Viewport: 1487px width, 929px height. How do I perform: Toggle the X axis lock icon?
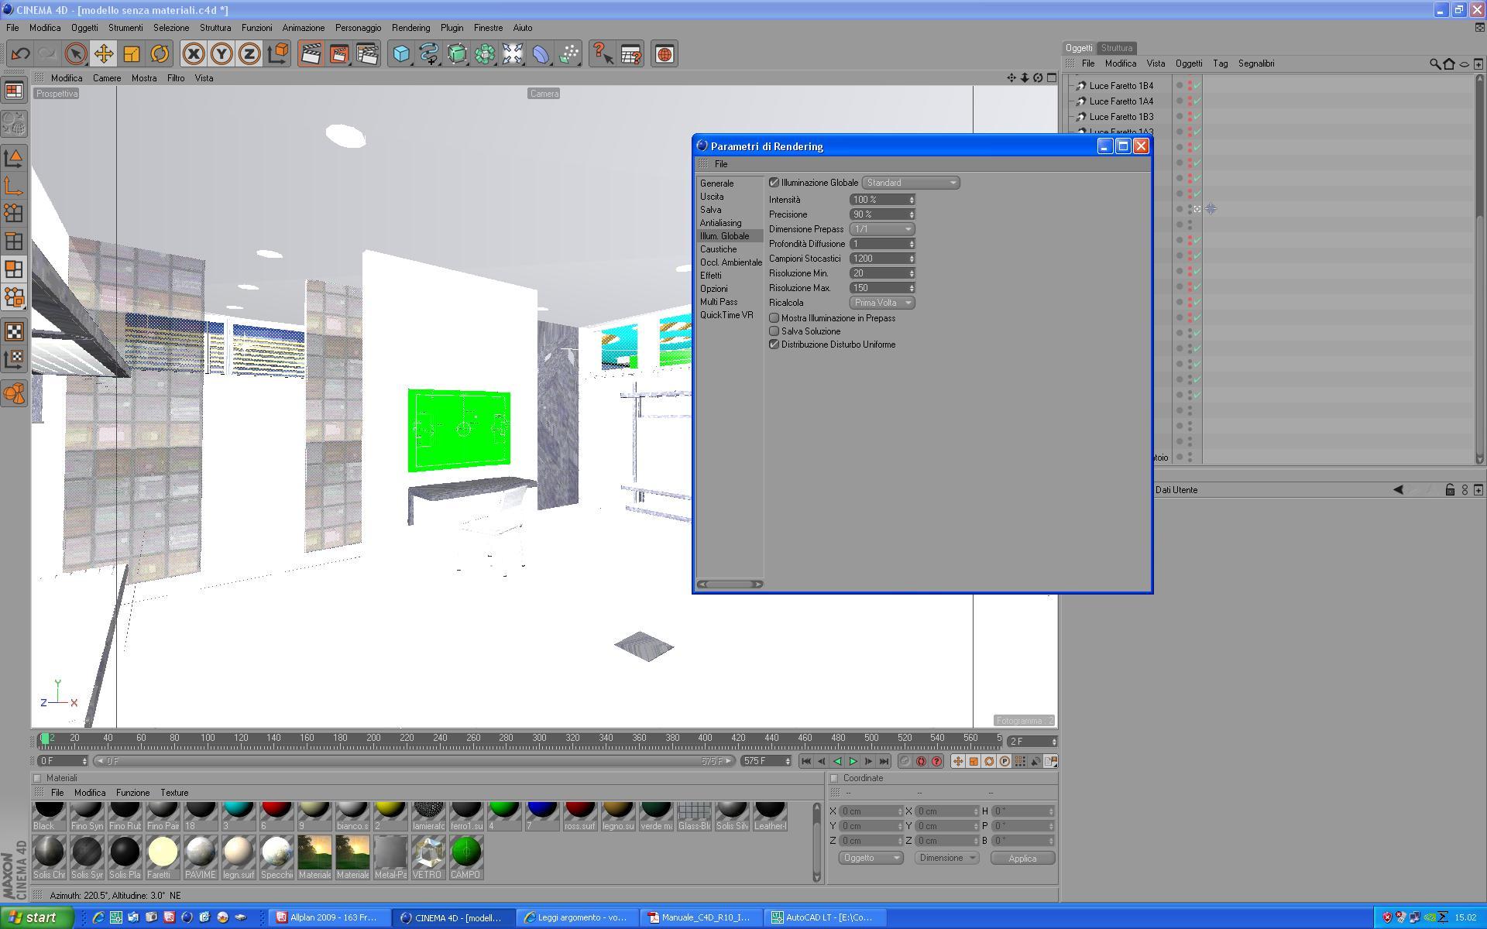pos(194,54)
